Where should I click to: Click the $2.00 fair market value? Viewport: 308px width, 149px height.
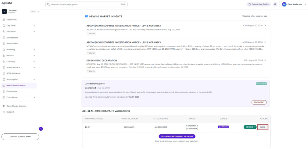[x=87, y=127]
